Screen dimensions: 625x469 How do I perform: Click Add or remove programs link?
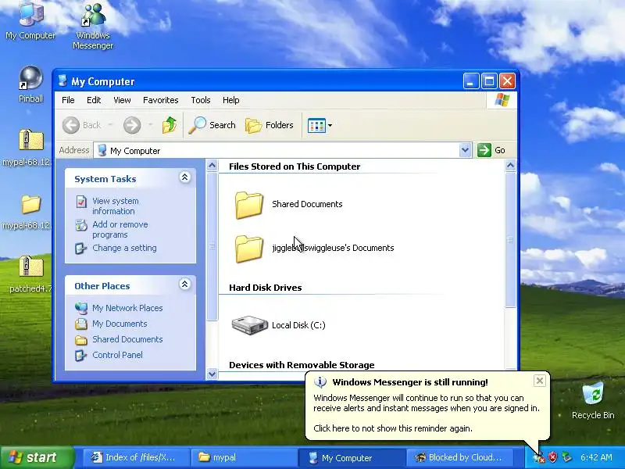click(x=120, y=229)
